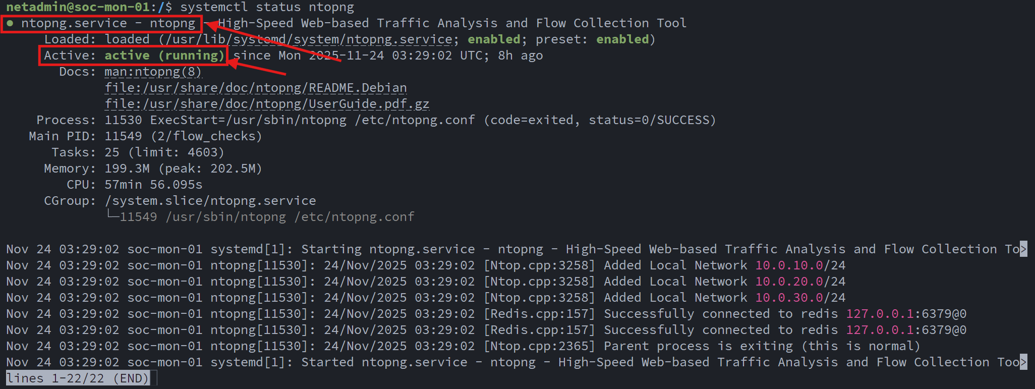The width and height of the screenshot is (1035, 389).
Task: Click the preset "enabled" text on Loaded line
Action: [x=622, y=39]
